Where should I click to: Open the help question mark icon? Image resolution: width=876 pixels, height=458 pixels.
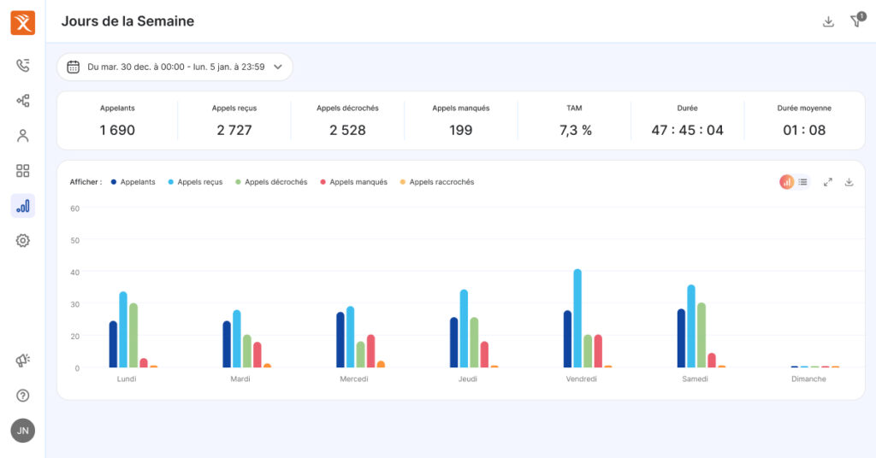22,396
